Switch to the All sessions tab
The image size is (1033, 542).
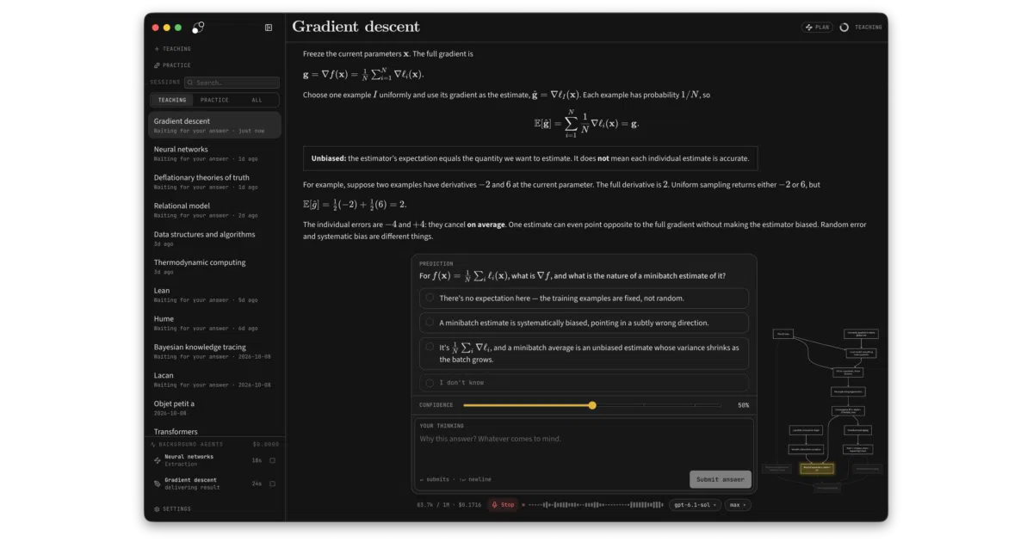point(257,100)
